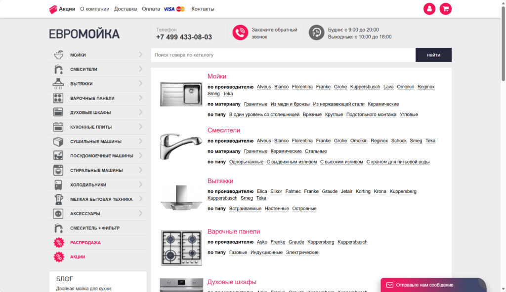Click the Сушильные машины sidebar icon
The height and width of the screenshot is (292, 506).
coord(58,142)
